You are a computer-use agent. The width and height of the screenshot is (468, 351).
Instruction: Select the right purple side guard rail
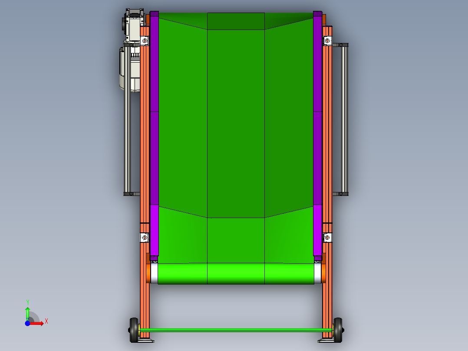click(x=318, y=130)
